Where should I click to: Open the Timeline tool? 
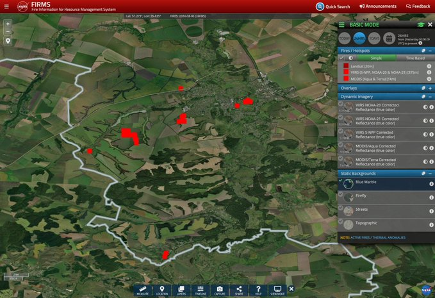click(x=201, y=290)
